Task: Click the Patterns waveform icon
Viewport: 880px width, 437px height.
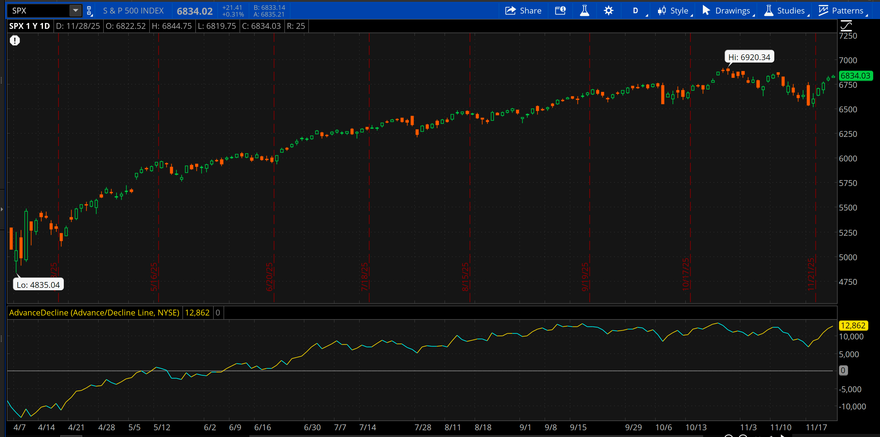Action: coord(824,10)
